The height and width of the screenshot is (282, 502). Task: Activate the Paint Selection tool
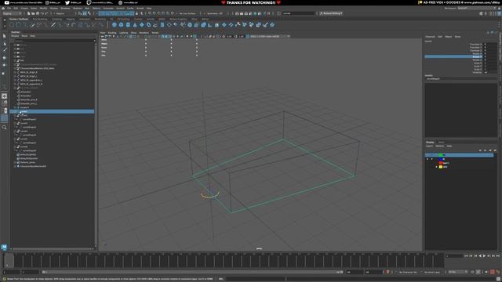tap(5, 50)
